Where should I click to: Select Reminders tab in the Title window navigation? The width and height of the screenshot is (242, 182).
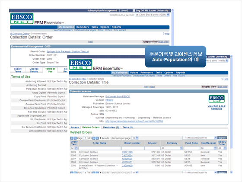click(x=146, y=73)
